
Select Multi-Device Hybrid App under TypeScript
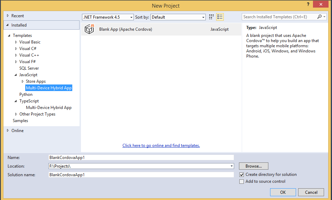pos(49,107)
